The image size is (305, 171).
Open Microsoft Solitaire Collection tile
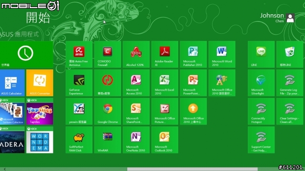[12, 111]
